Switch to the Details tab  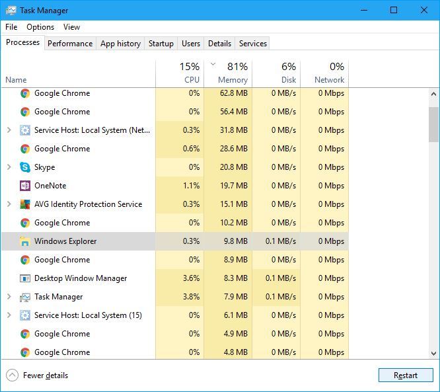(220, 44)
